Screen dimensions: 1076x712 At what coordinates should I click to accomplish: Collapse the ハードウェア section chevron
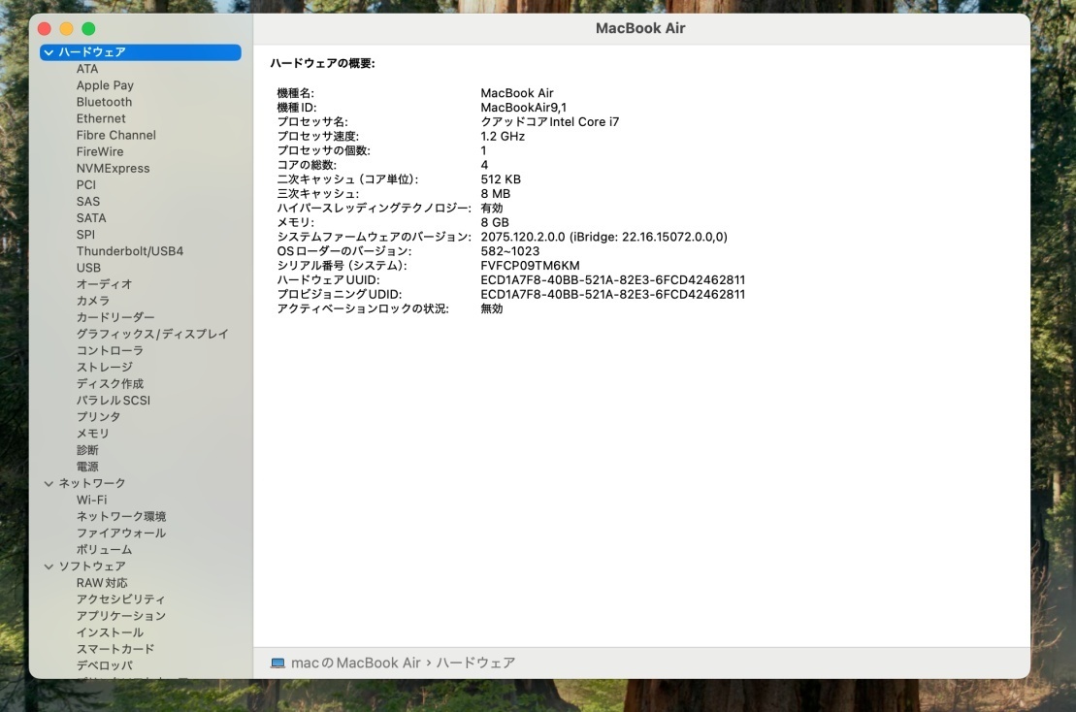49,52
